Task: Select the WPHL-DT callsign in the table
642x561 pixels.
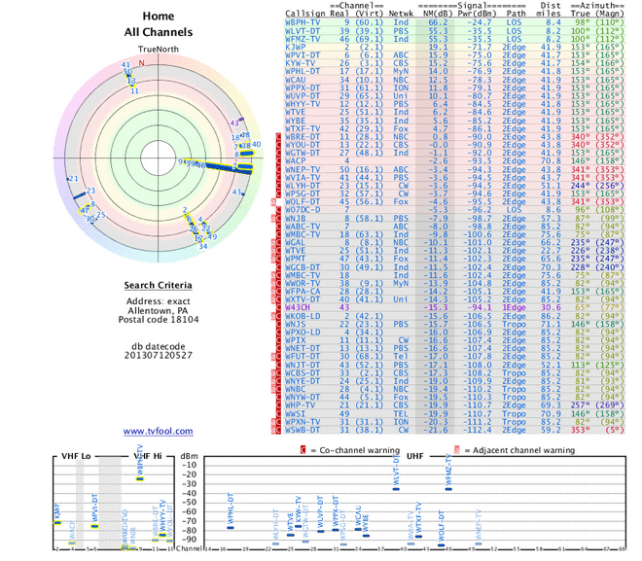Action: click(303, 71)
